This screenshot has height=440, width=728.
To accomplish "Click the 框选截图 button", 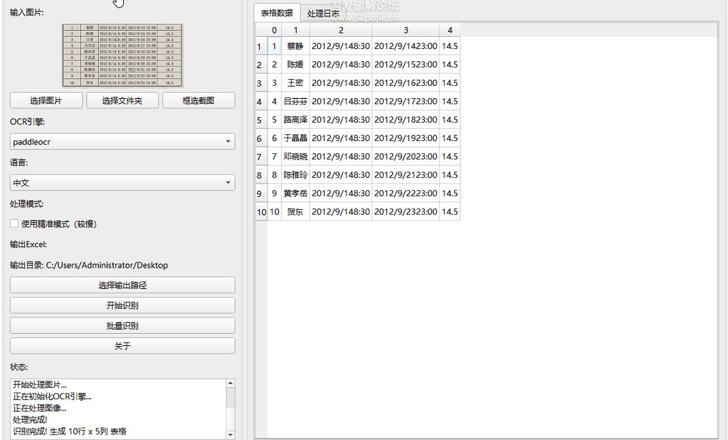I will [x=199, y=101].
